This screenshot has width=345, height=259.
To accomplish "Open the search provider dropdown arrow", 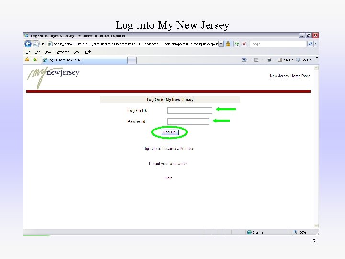I will (315, 44).
